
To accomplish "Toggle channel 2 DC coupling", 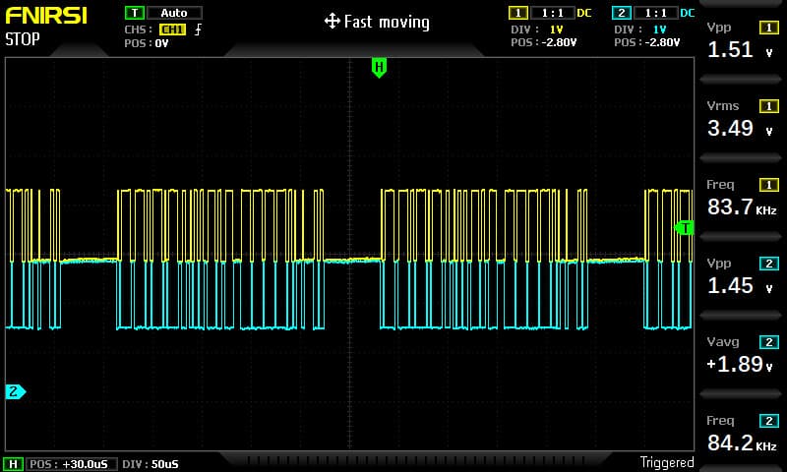I will point(688,13).
